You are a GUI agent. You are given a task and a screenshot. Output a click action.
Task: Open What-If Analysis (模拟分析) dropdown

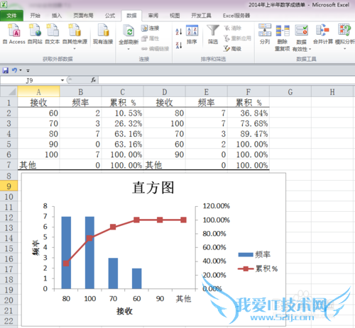coord(345,37)
